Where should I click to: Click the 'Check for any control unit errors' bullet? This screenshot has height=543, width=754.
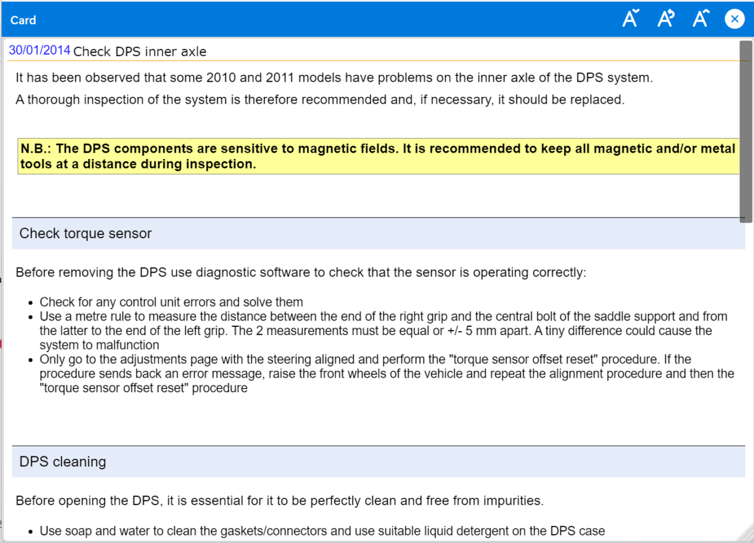171,302
